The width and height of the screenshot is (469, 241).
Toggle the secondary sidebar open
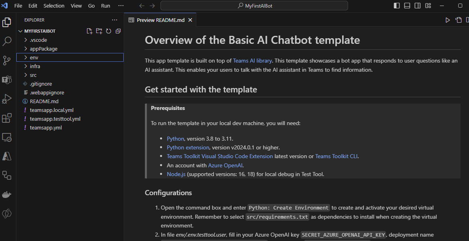click(417, 5)
